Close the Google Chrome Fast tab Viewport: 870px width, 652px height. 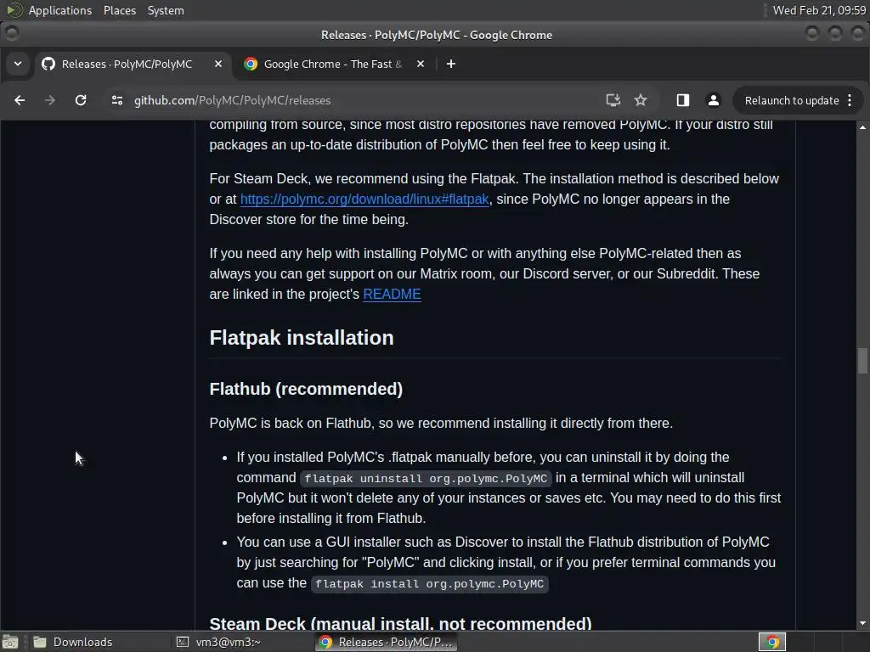tap(421, 64)
